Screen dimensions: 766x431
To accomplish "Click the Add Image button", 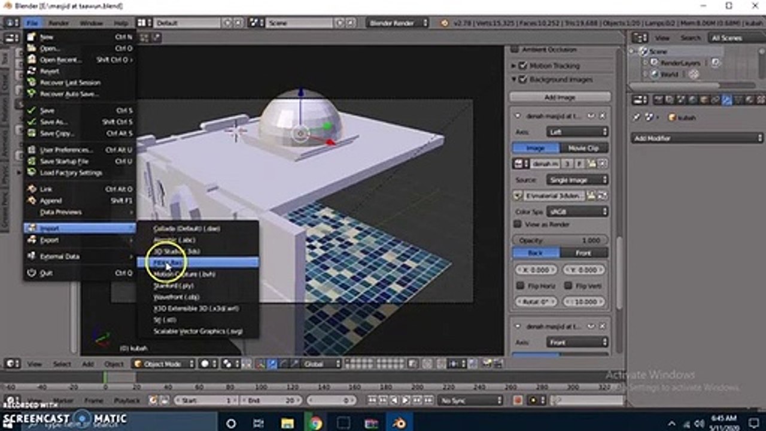I will pyautogui.click(x=560, y=97).
